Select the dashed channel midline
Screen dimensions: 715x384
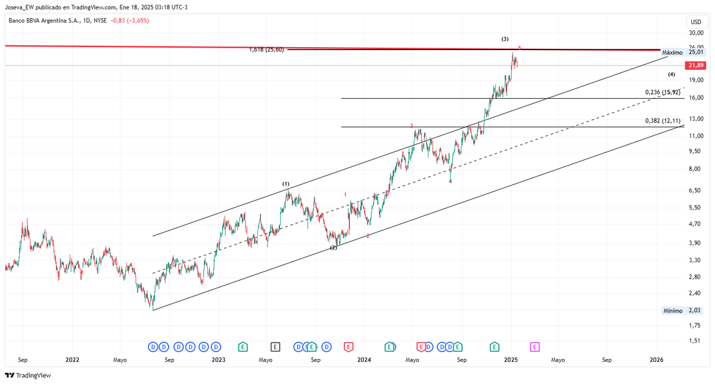coord(417,182)
